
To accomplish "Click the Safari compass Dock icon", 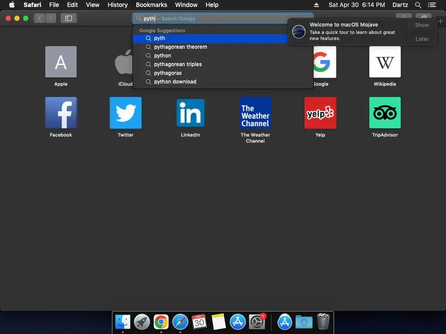I will (x=180, y=322).
